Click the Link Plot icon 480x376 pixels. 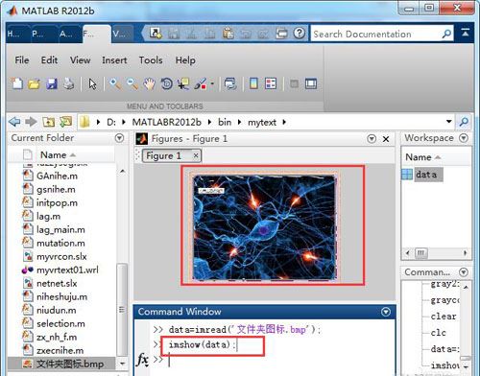[x=230, y=84]
